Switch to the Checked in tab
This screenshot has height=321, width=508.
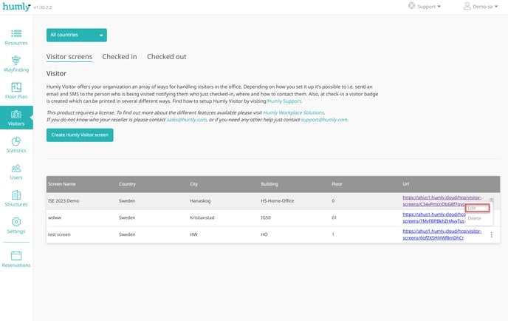(119, 56)
